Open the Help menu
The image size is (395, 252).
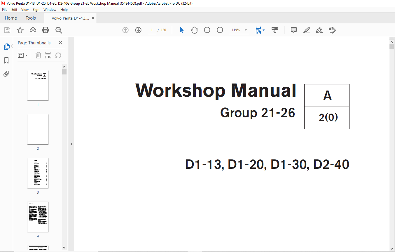pos(64,10)
